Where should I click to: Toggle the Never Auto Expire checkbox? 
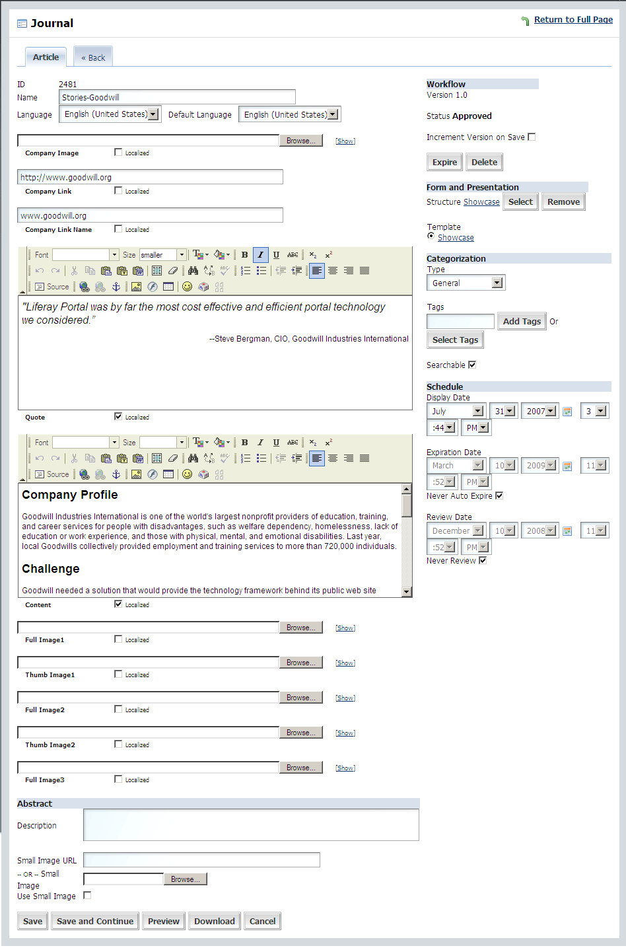pyautogui.click(x=499, y=495)
